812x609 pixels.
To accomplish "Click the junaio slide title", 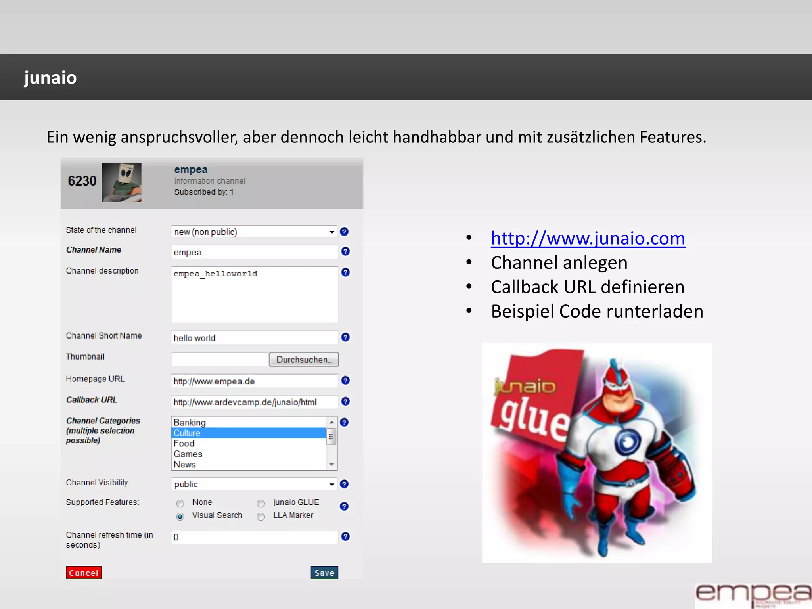I will click(50, 77).
